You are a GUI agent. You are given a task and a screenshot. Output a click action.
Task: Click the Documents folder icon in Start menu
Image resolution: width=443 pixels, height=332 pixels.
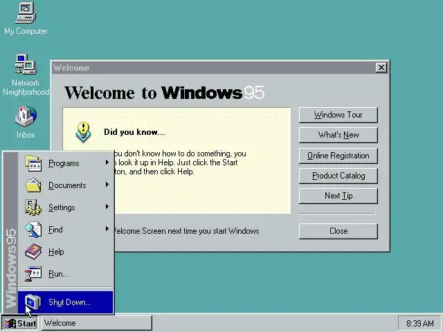33,185
